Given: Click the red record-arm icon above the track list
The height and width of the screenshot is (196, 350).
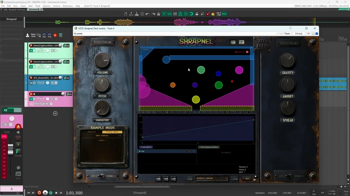Looking at the screenshot, I should (x=55, y=35).
